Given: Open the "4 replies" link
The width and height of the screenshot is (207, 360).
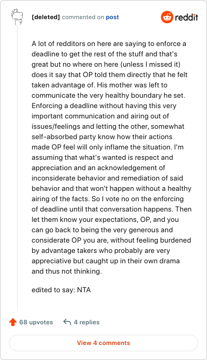Looking at the screenshot, I should (86, 322).
